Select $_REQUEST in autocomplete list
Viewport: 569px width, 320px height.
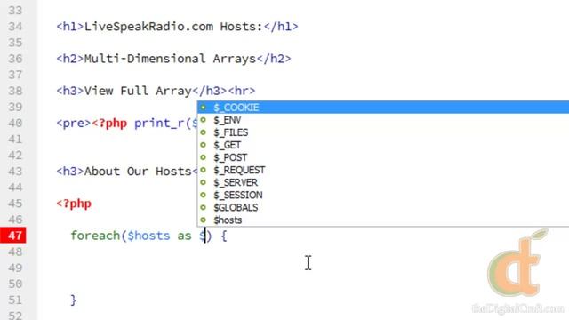(x=383, y=170)
